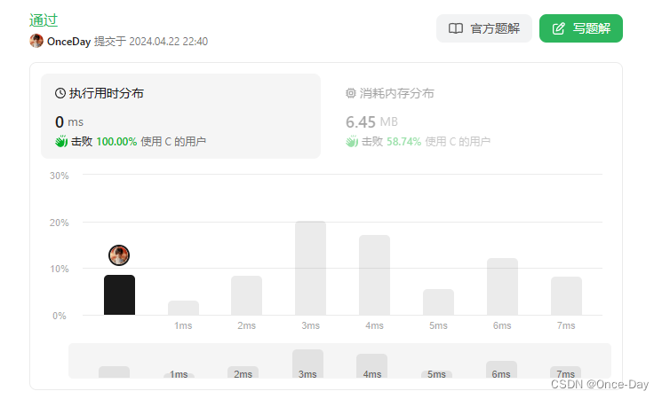Click the OnceDay user avatar near the name
Screen dimensions: 662x399
pos(36,41)
